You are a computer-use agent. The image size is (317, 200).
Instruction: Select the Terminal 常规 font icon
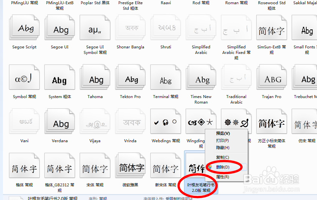166,77
